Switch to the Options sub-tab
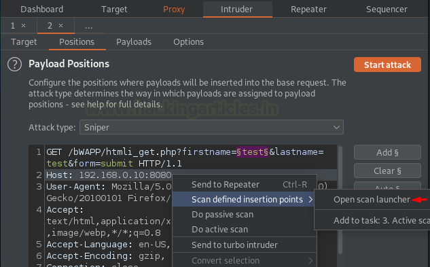 click(x=188, y=41)
